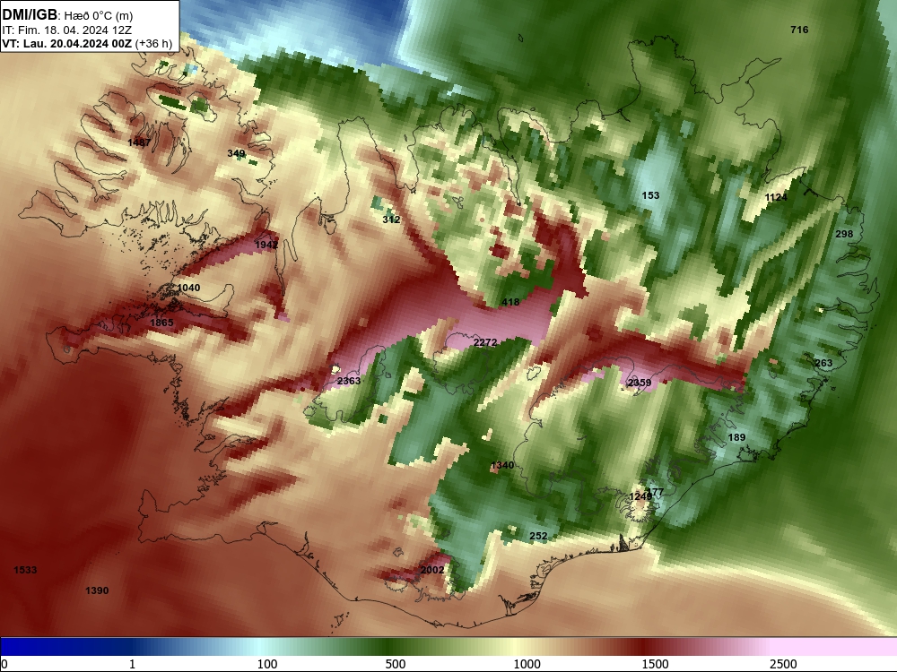Click the 716 value label

click(x=799, y=30)
